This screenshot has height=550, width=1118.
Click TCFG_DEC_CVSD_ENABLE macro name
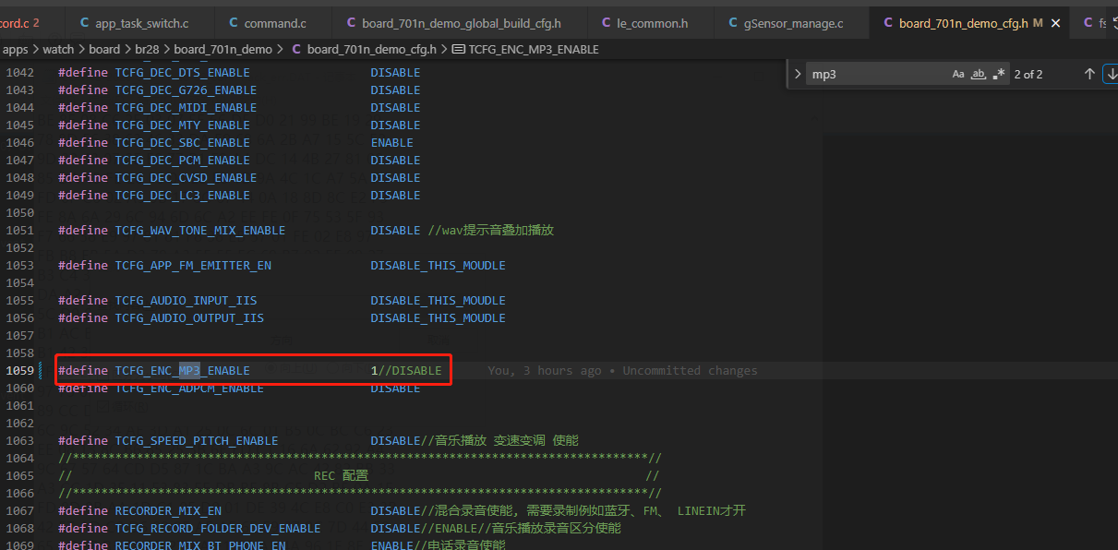pos(186,178)
